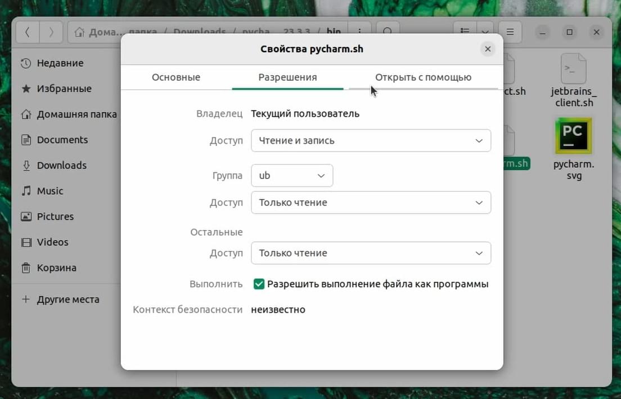The image size is (621, 399).
Task: Select Разрешения tab
Action: pyautogui.click(x=287, y=77)
